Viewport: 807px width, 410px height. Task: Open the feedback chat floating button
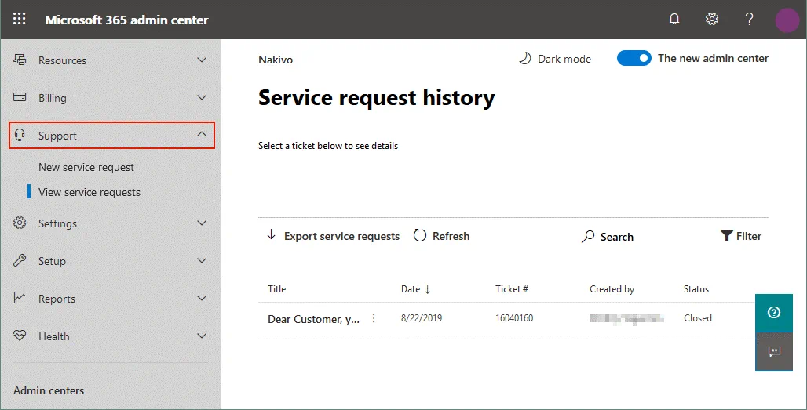pos(774,351)
